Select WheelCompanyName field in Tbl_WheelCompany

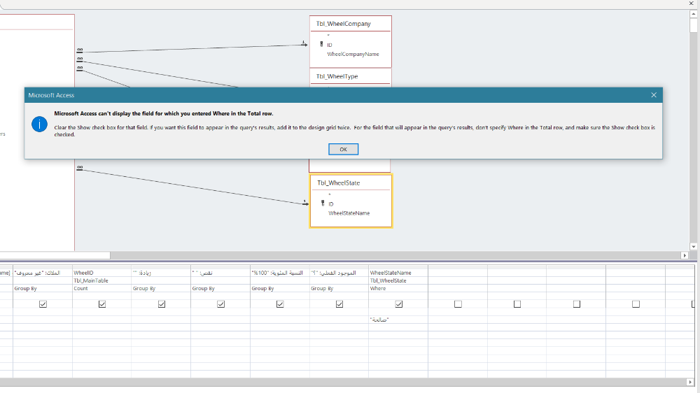coord(353,54)
